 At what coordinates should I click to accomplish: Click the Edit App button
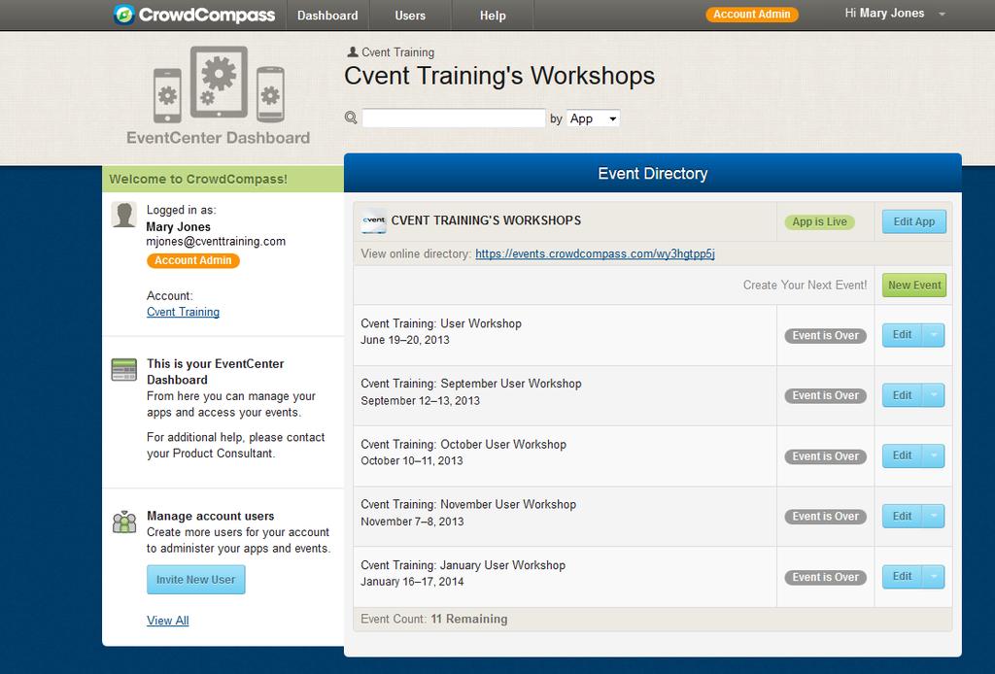(913, 222)
